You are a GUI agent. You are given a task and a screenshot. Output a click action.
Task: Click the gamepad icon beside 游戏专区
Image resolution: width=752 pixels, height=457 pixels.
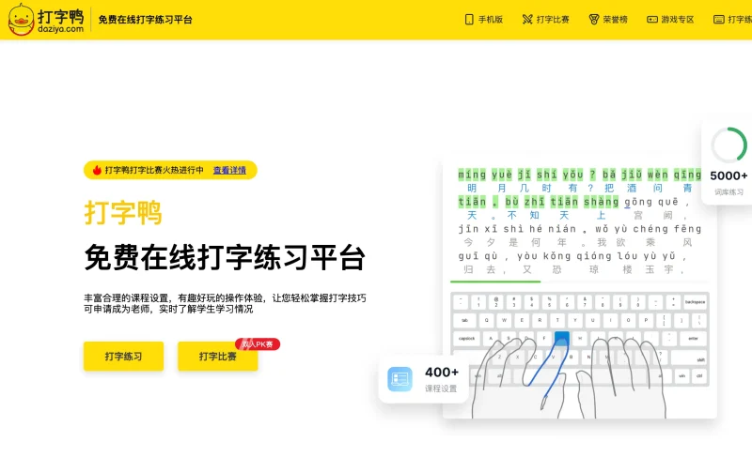click(652, 20)
